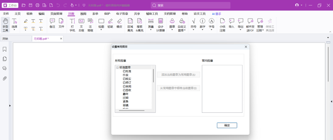The width and height of the screenshot is (333, 140).
Task: Select 草稿 in the stamp list
Action: pos(125,105)
